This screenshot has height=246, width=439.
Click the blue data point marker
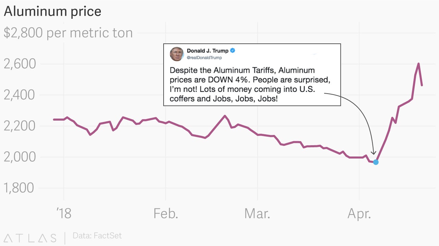376,162
